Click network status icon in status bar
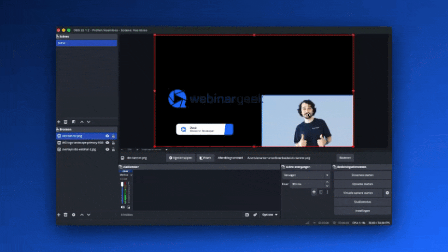Image resolution: width=448 pixels, height=252 pixels. click(308, 223)
